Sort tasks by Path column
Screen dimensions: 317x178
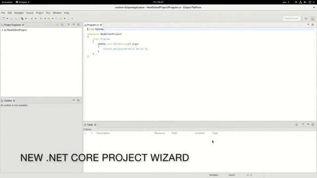click(x=174, y=133)
